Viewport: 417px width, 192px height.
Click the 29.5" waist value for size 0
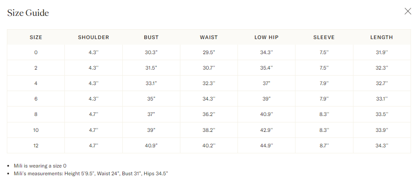tap(209, 52)
